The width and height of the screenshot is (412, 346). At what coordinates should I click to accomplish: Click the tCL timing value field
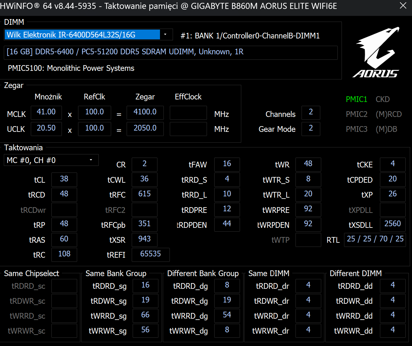[x=64, y=179]
